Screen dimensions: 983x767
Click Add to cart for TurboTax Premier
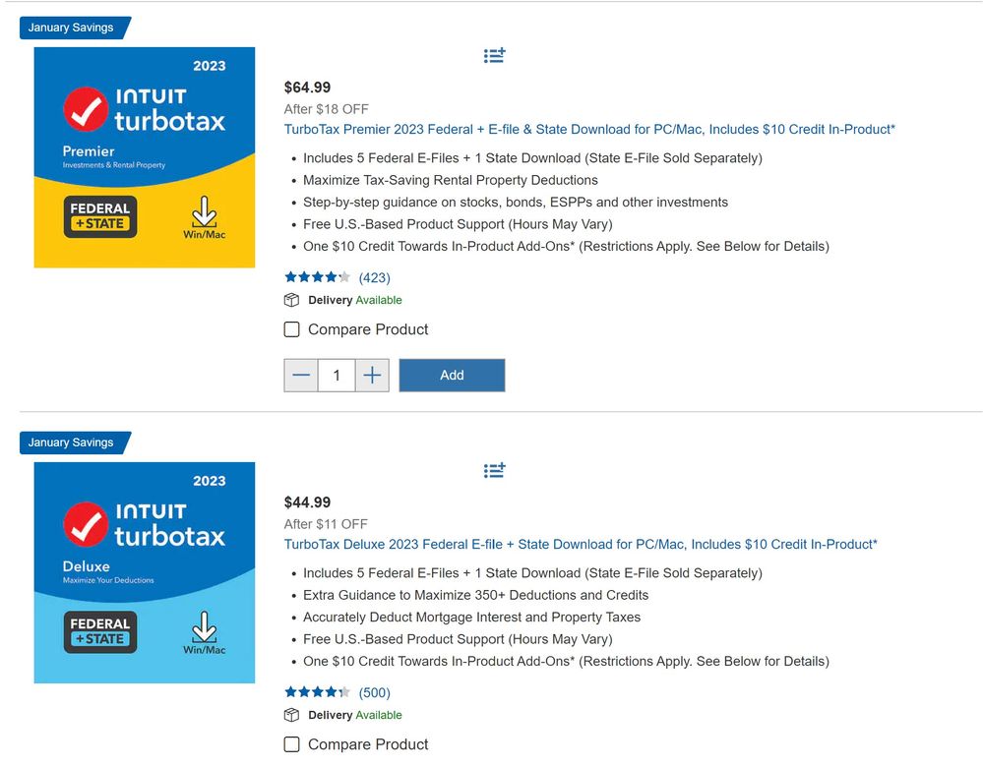click(x=452, y=375)
